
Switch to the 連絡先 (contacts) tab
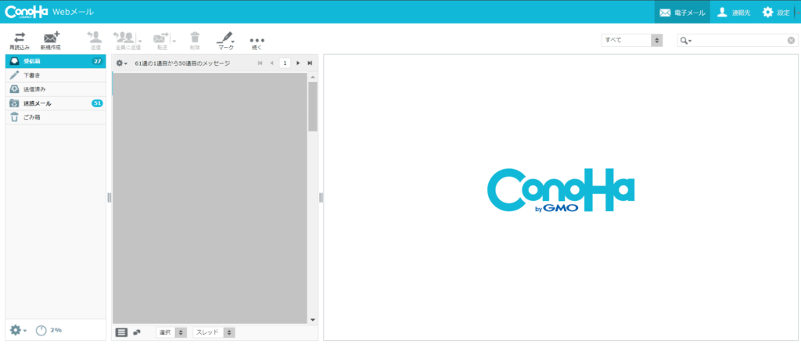point(734,13)
